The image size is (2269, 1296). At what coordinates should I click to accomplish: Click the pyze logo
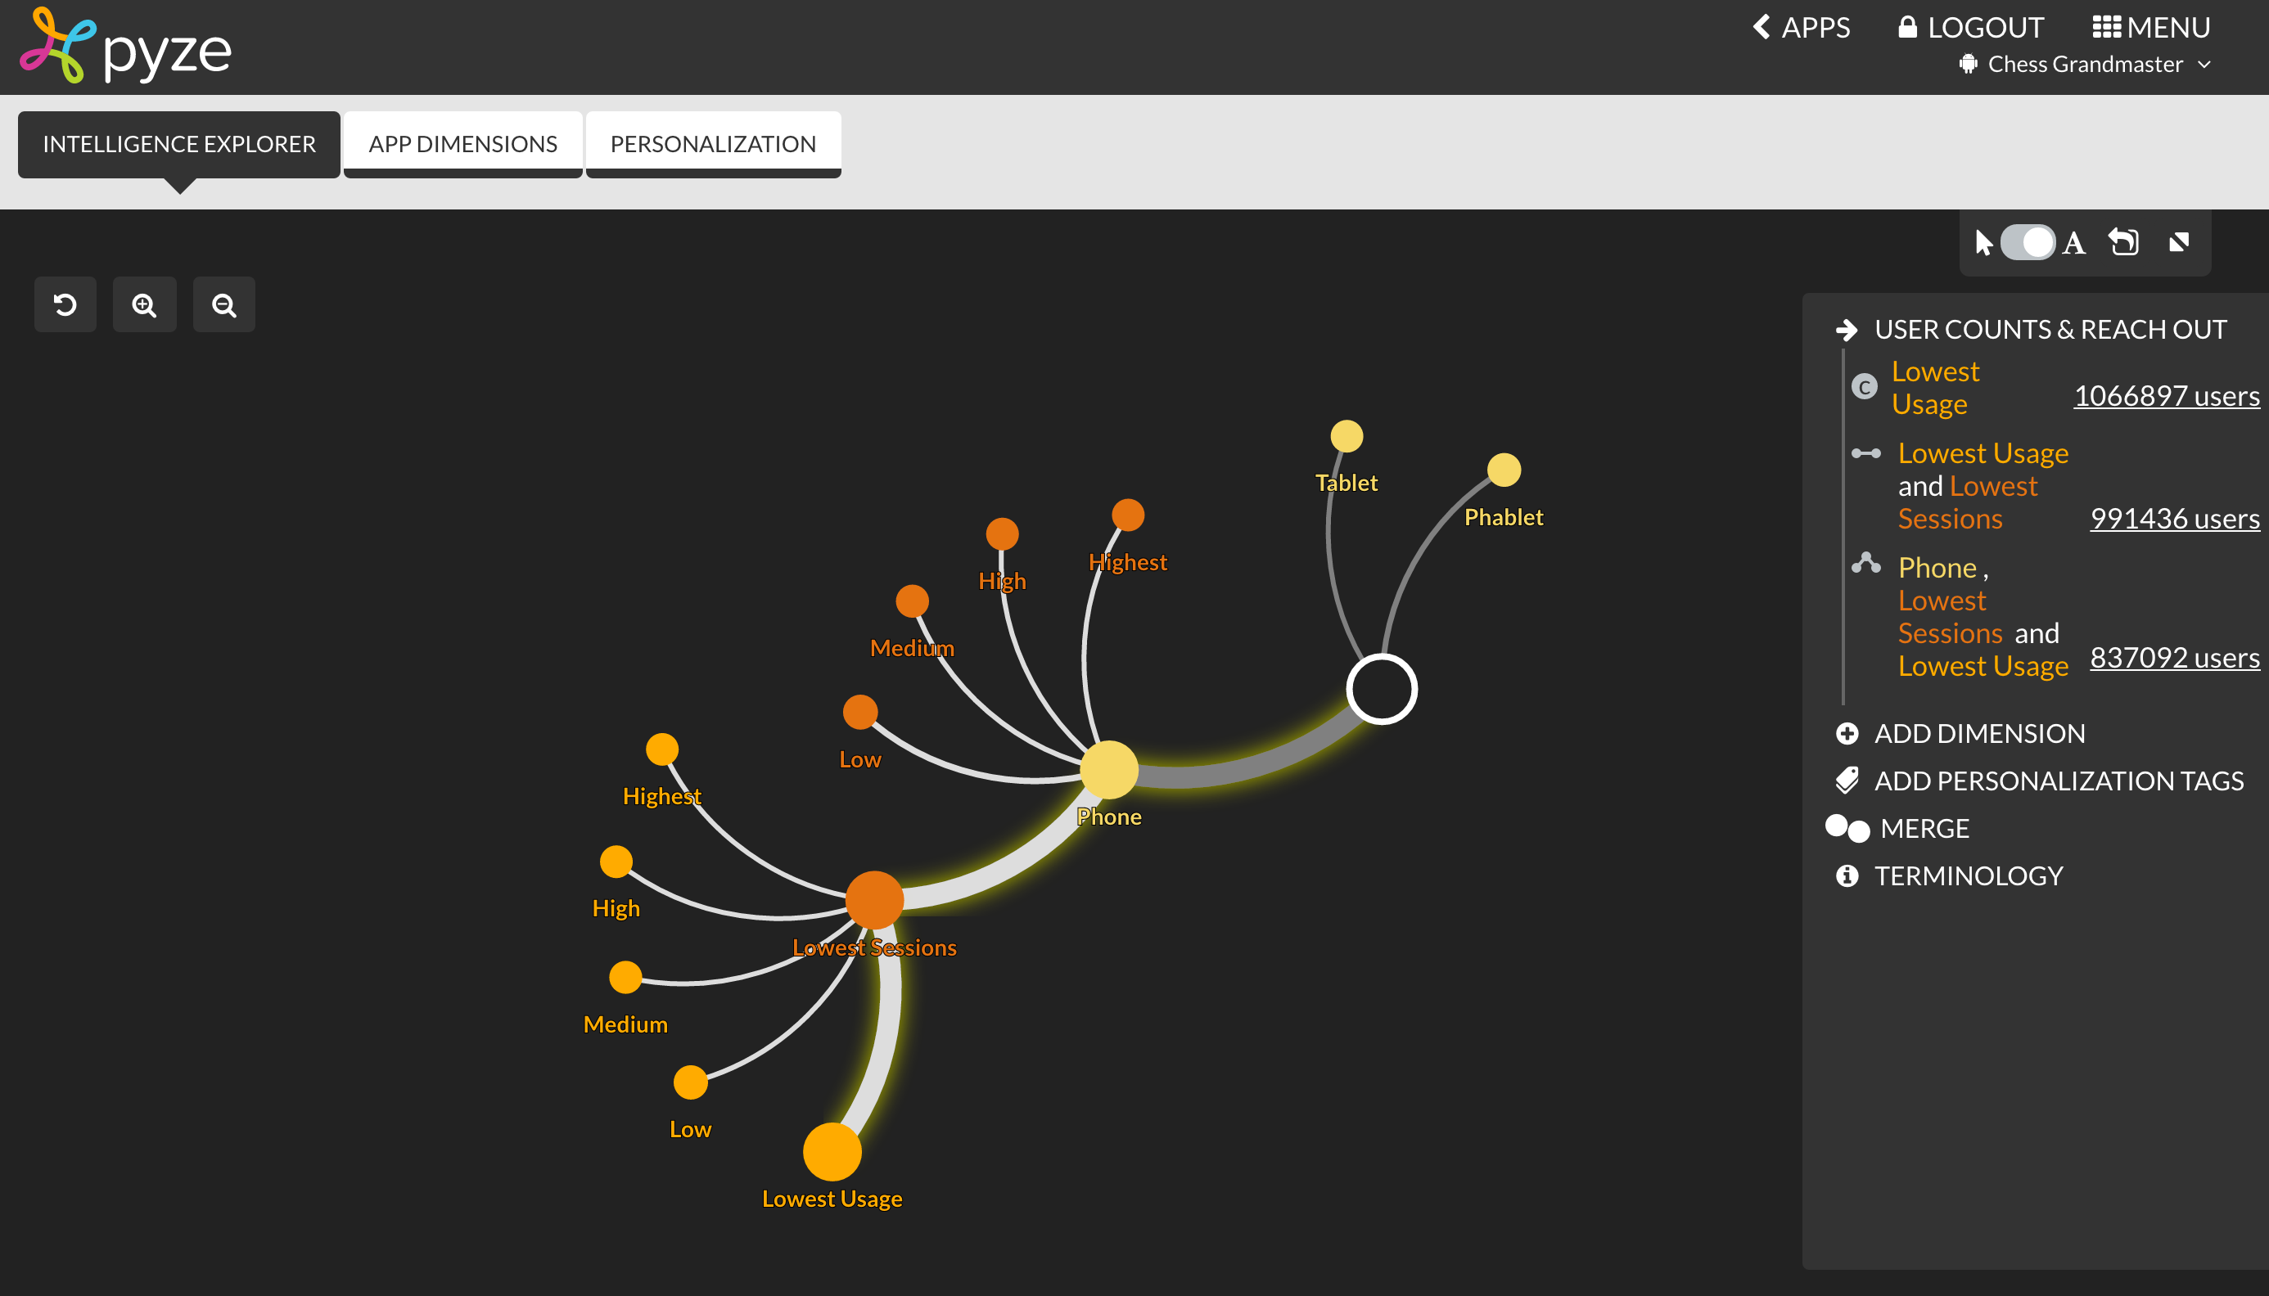click(125, 47)
